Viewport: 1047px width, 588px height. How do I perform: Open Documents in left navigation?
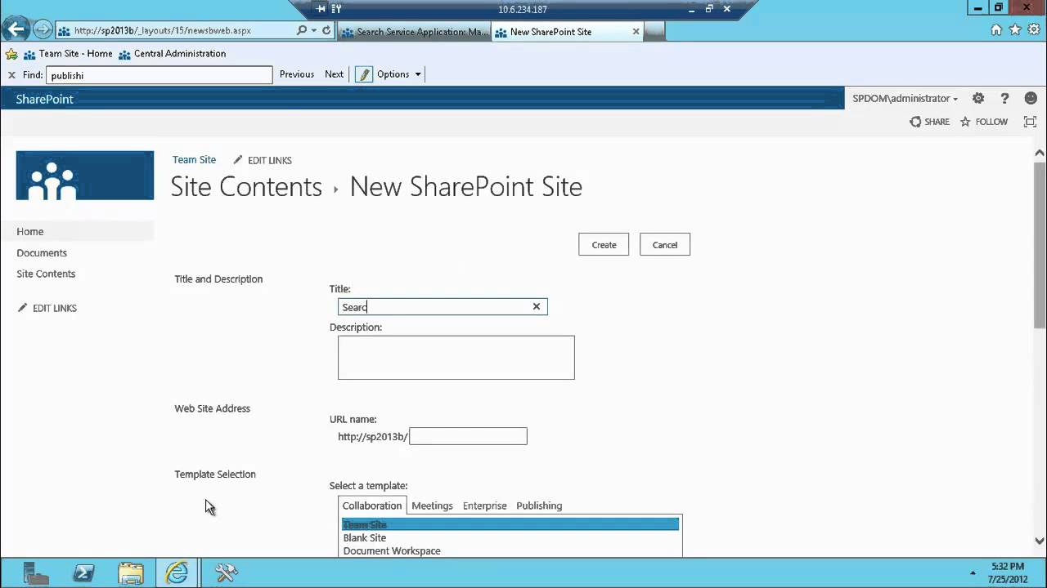click(42, 253)
